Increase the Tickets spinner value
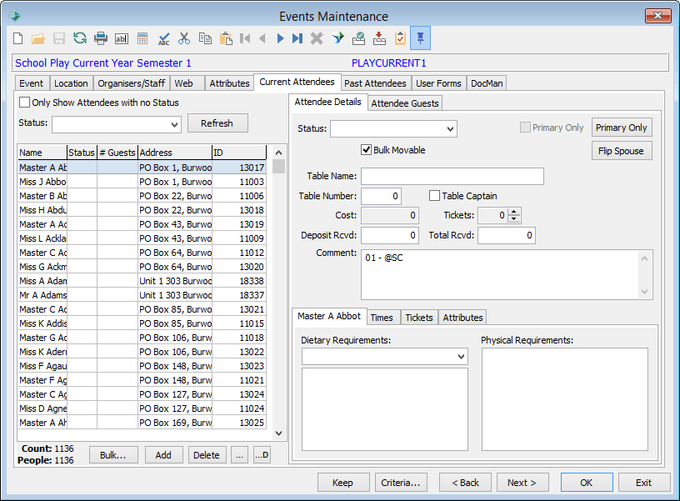 pos(514,212)
